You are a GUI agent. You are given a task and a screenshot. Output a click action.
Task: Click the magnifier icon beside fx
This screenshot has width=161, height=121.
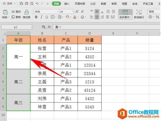pos(44,27)
